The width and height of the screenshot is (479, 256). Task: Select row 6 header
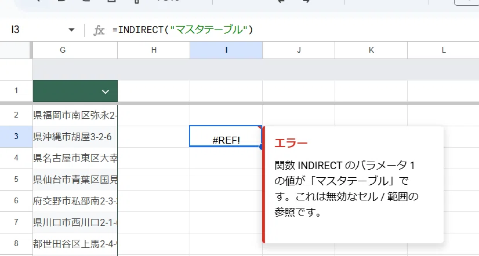pos(16,200)
